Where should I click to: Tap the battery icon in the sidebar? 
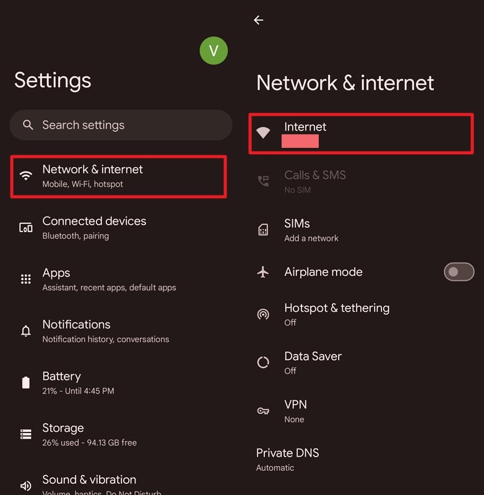click(x=25, y=382)
